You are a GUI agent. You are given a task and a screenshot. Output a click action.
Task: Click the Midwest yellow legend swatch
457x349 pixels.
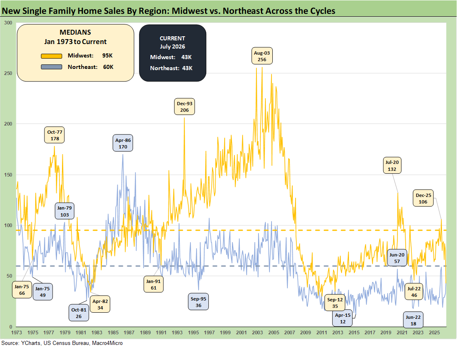point(52,56)
